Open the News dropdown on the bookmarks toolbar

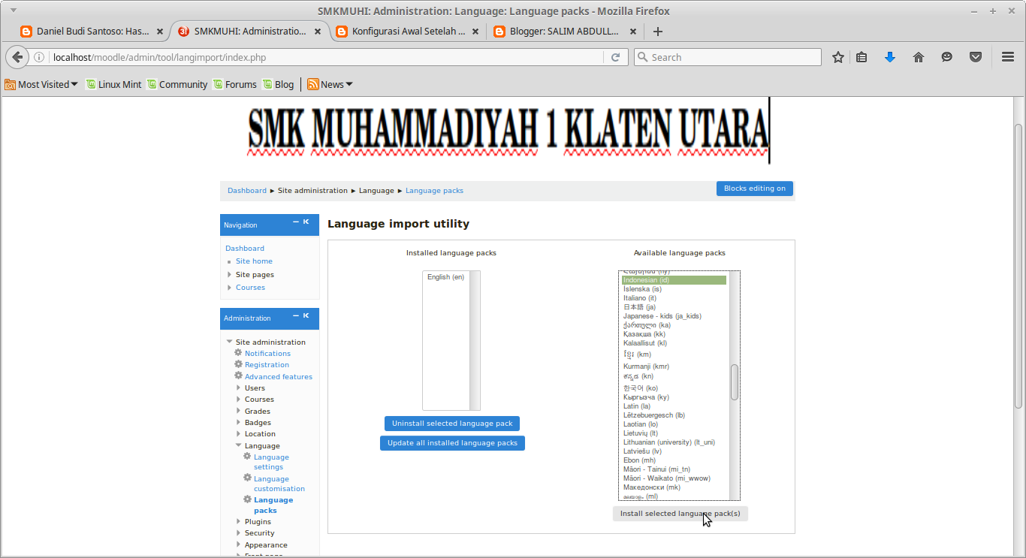[329, 84]
